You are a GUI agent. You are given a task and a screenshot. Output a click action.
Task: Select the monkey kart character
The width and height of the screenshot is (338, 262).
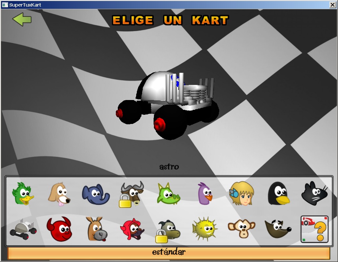click(x=242, y=229)
